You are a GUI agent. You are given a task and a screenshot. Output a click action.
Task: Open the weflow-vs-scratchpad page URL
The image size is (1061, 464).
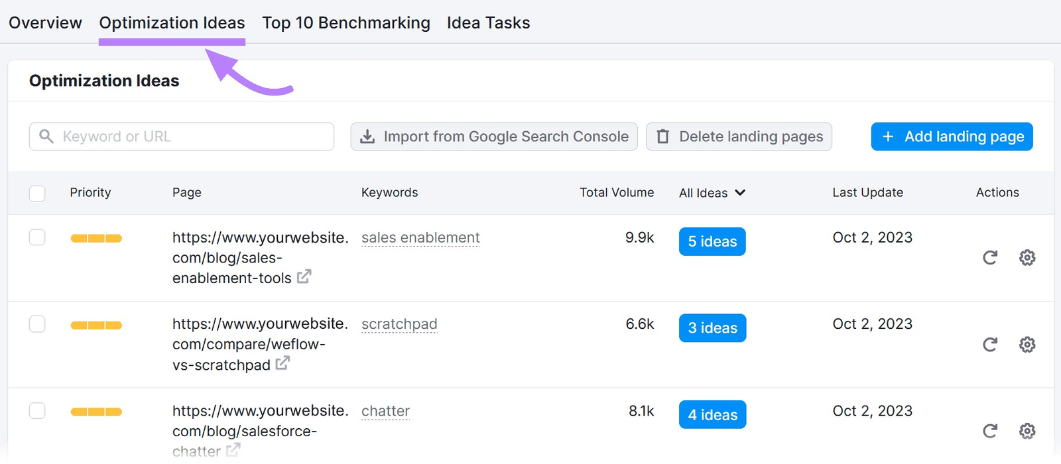pos(260,345)
